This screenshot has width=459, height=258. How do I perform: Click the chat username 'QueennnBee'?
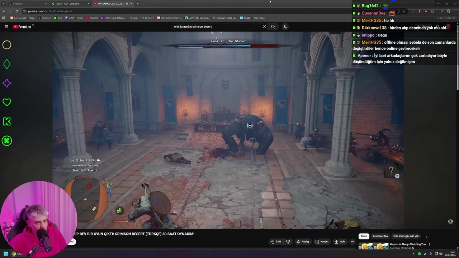coord(374,13)
